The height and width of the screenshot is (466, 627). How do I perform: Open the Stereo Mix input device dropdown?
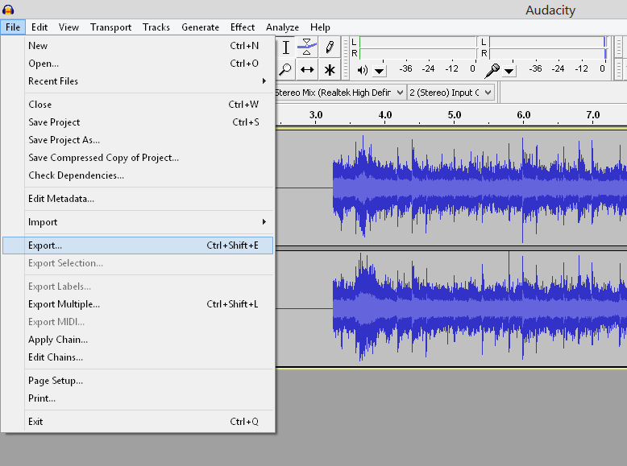click(340, 93)
